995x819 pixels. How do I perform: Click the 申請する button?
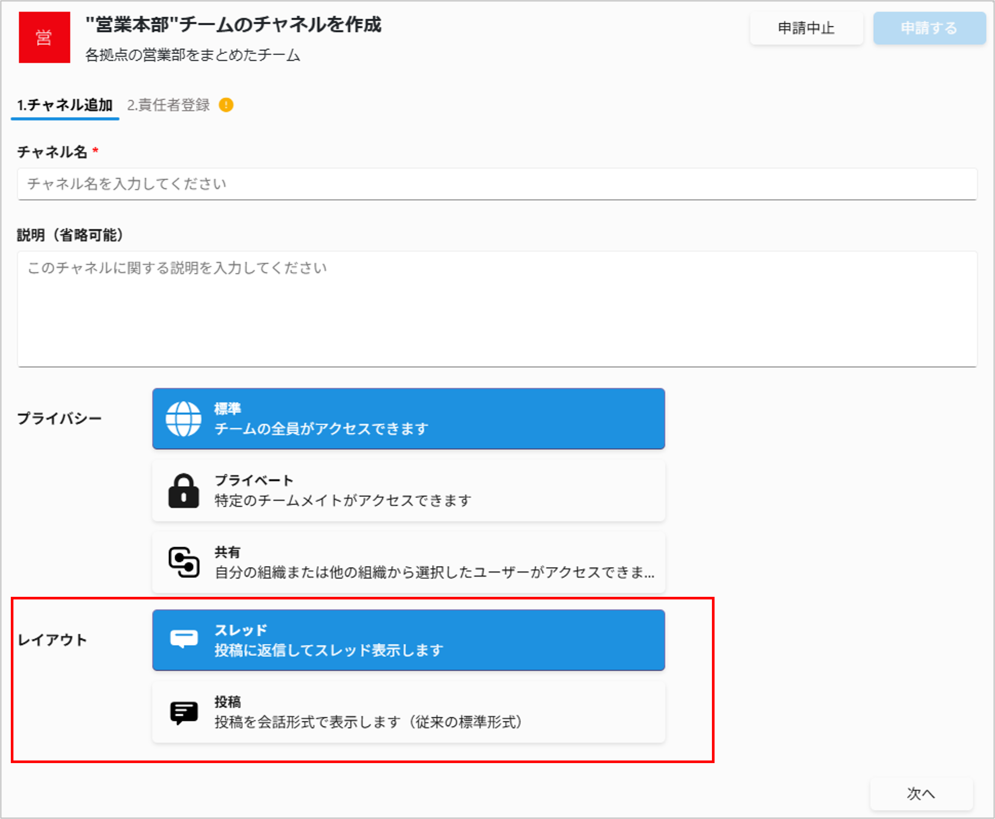pos(929,28)
